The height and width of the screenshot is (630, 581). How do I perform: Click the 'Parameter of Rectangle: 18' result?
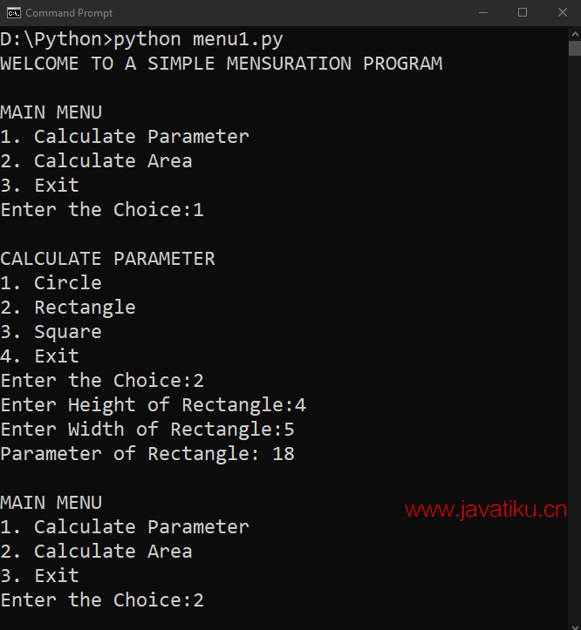click(147, 455)
